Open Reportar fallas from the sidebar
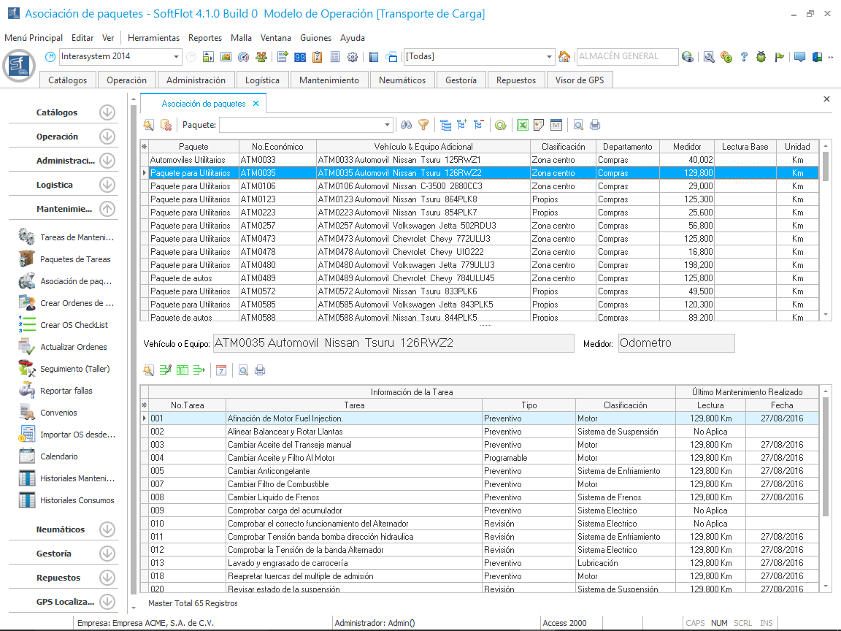Screen dimensions: 841x631 pos(66,391)
